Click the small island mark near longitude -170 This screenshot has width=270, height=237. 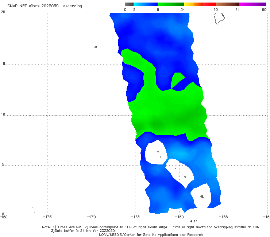(x=96, y=47)
